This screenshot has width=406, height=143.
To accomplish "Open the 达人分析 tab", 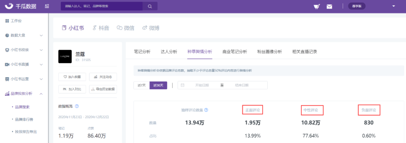I will click(169, 52).
